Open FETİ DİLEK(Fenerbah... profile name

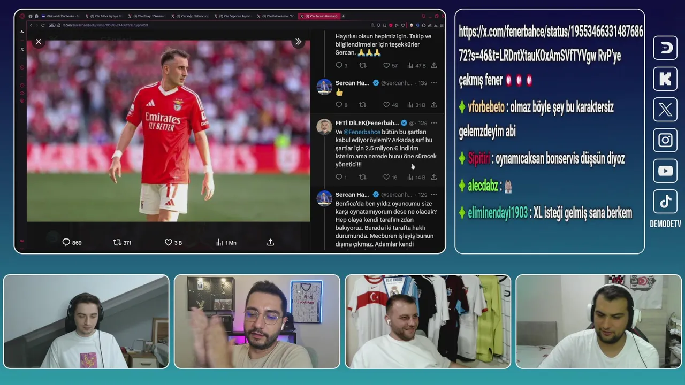367,123
